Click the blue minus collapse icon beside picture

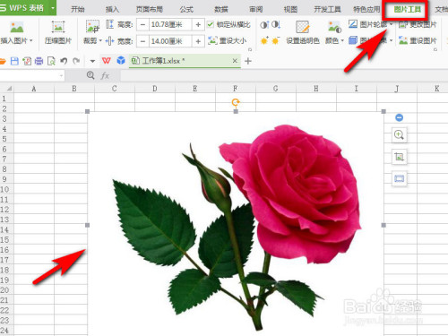[400, 117]
